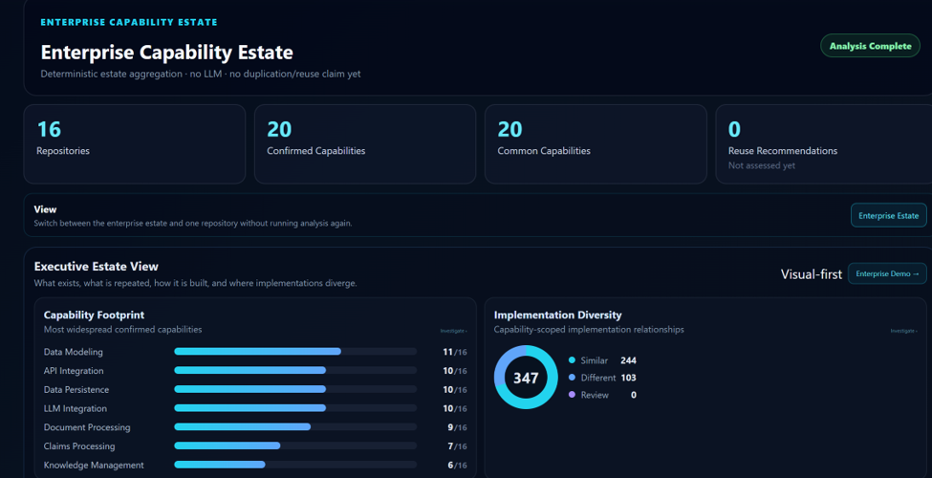Select the 20 Confirmed Capabilities card
The image size is (932, 478).
point(365,144)
